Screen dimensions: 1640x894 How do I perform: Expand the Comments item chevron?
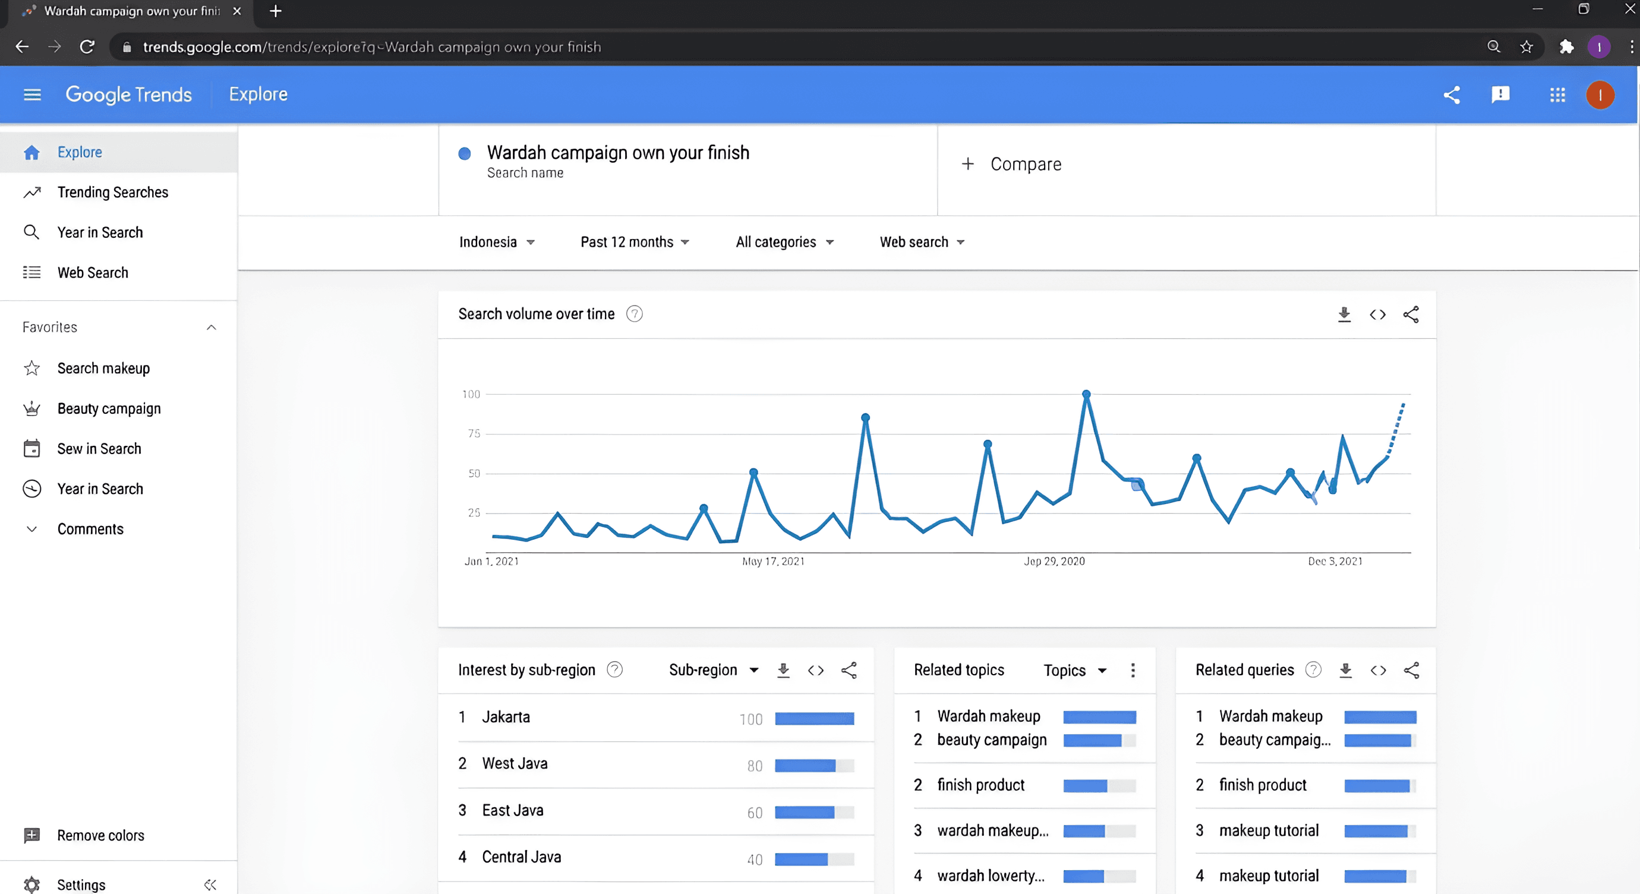point(31,529)
